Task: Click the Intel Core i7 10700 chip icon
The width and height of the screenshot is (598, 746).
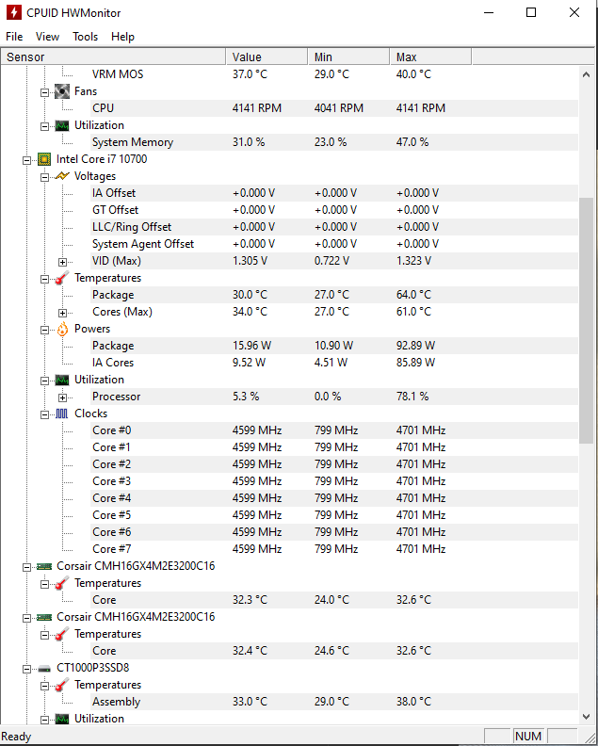Action: click(44, 159)
